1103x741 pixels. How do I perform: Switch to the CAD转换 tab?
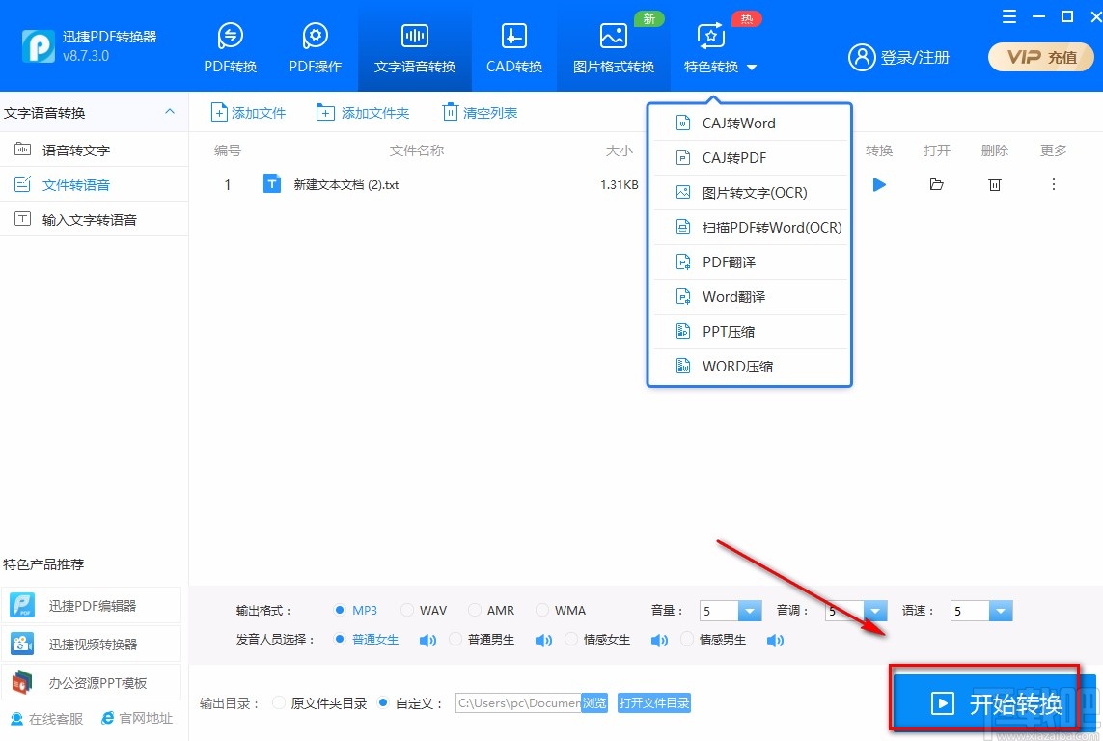(x=513, y=45)
